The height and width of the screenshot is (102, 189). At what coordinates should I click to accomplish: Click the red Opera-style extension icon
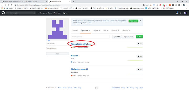(160, 5)
